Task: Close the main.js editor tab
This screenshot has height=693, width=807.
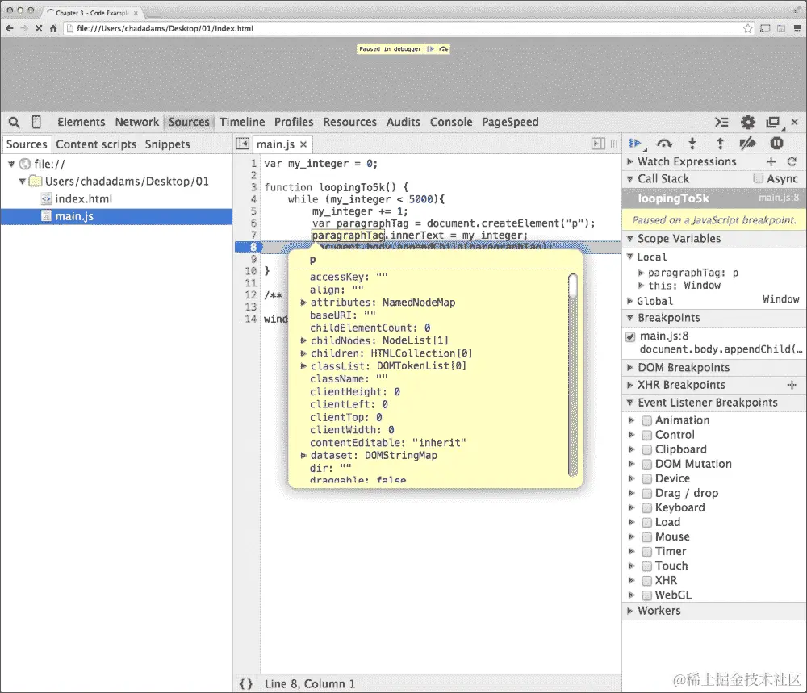Action: (x=303, y=144)
